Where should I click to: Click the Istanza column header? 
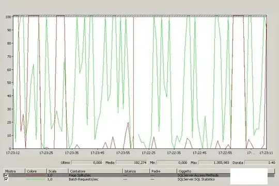[x=136, y=171]
